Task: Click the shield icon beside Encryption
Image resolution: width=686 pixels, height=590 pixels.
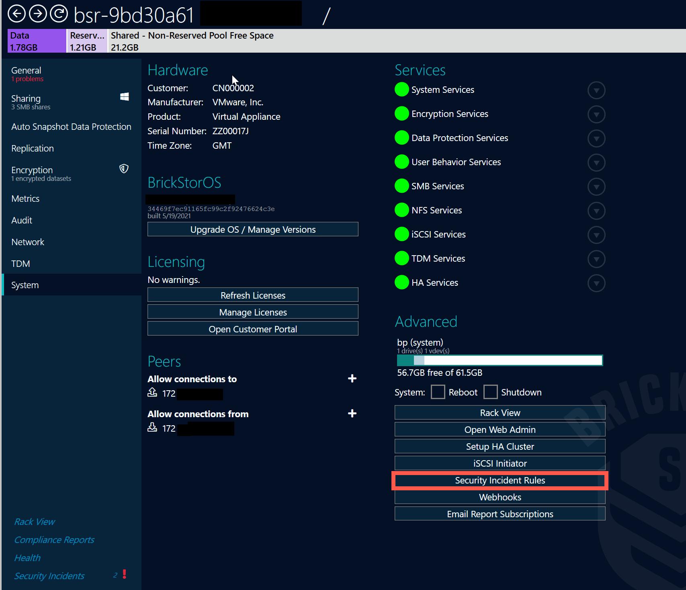Action: pos(123,169)
